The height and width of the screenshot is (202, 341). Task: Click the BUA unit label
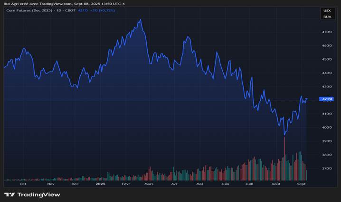[327, 17]
